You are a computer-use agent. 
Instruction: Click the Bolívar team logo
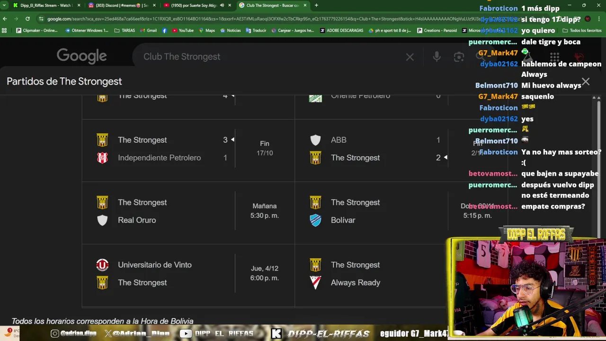tap(315, 220)
